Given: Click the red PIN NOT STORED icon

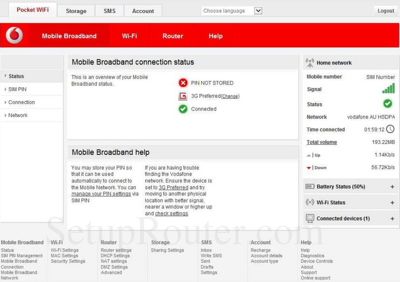Looking at the screenshot, I should tap(183, 83).
